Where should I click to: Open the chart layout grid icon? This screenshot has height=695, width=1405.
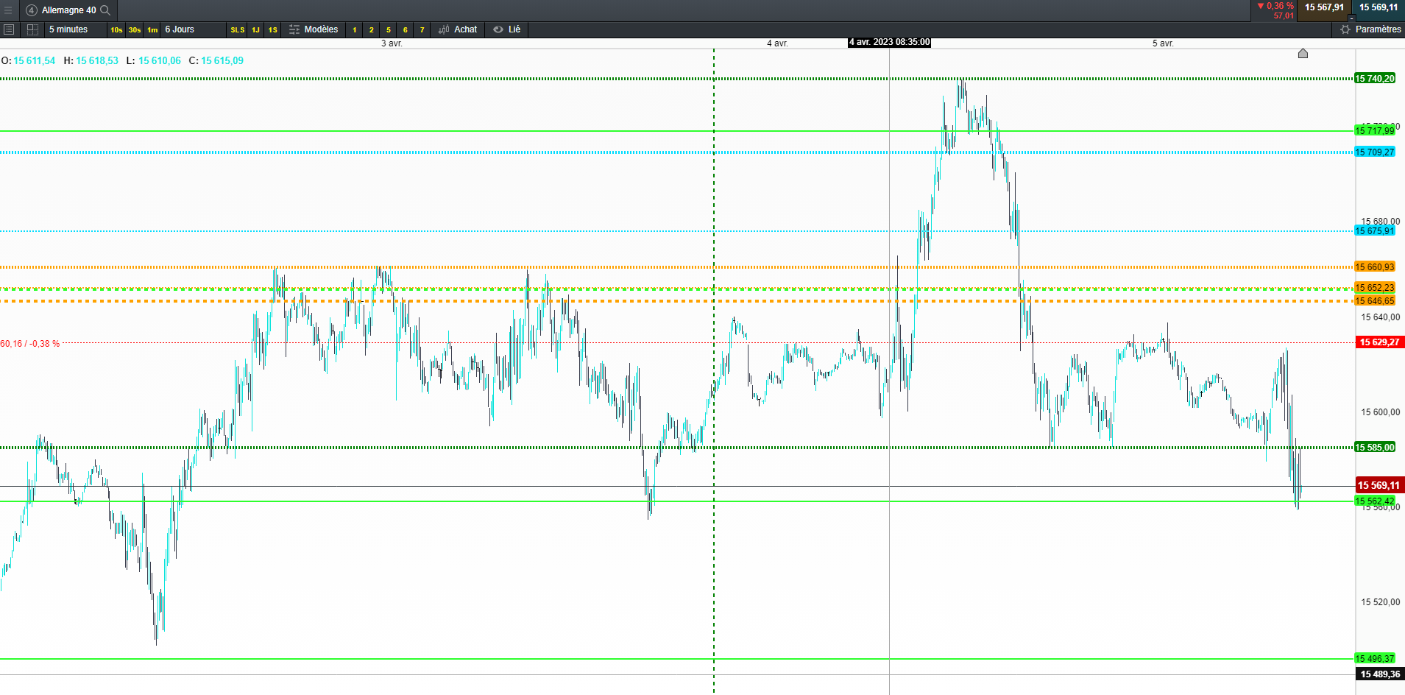tap(32, 29)
